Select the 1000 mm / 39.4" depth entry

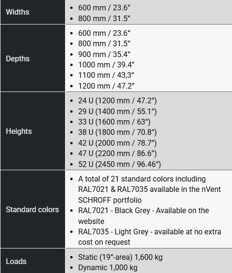coord(106,65)
